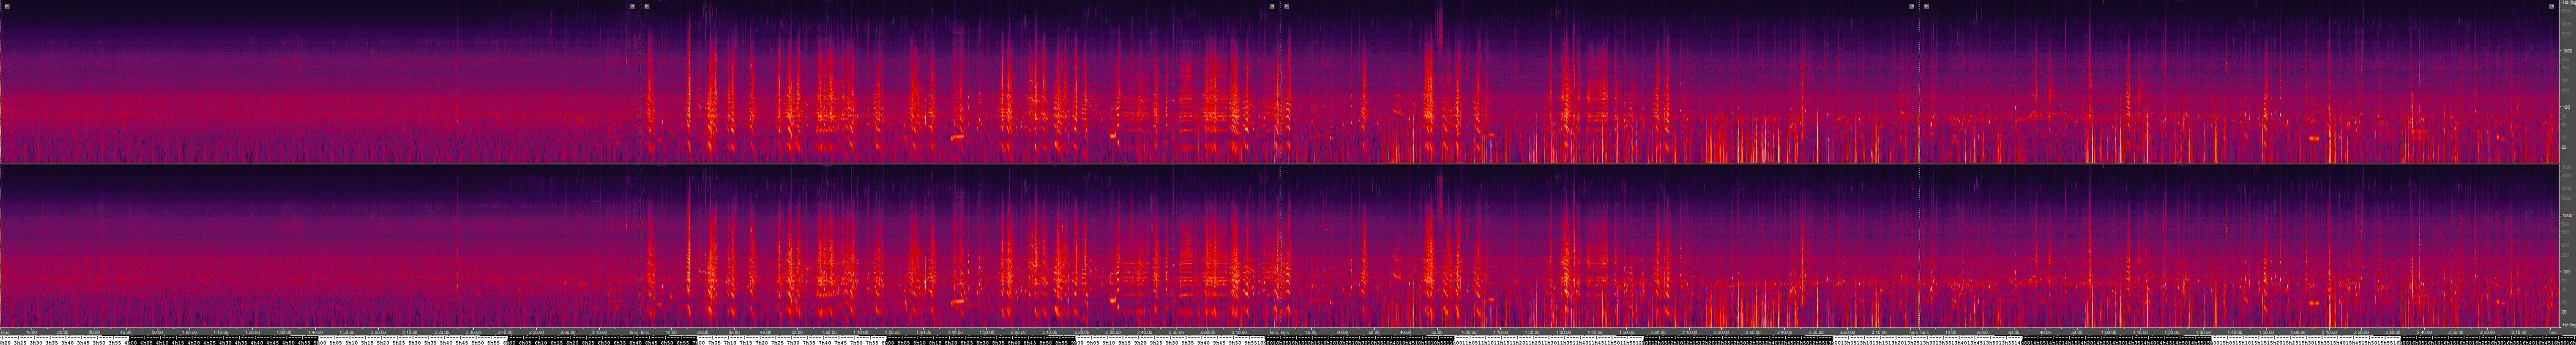2576x345 pixels.
Task: Grab the third clip's fade-in handle
Action: click(x=1287, y=6)
